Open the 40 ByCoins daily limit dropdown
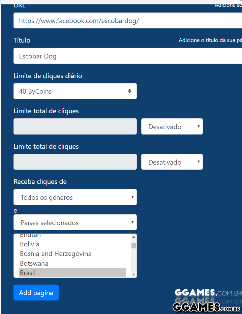Image resolution: width=242 pixels, height=314 pixels. [75, 91]
